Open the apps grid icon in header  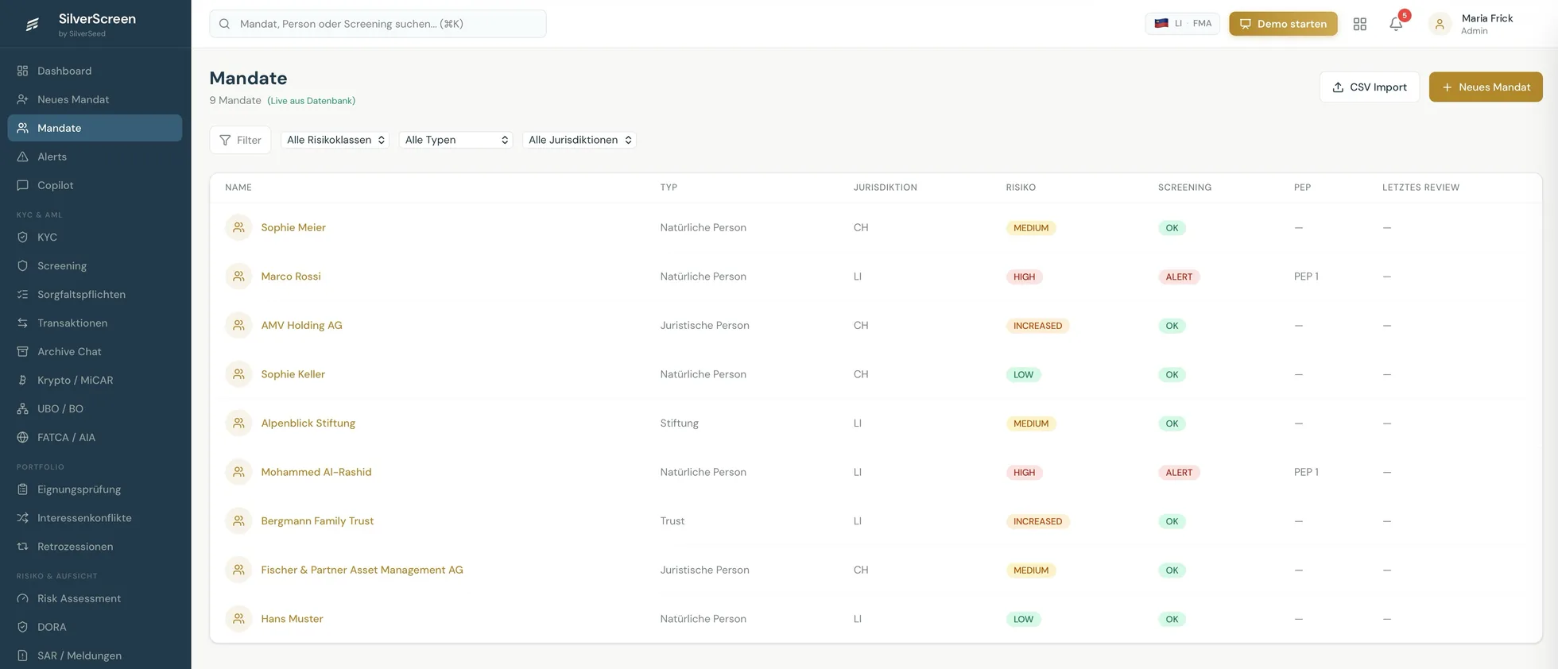(x=1360, y=24)
